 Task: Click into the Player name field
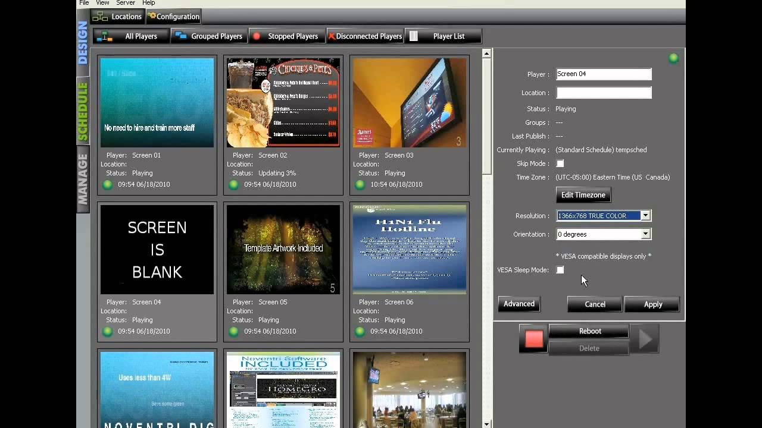pos(604,74)
